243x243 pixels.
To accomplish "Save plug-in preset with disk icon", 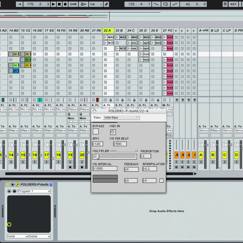I will 14,191.
